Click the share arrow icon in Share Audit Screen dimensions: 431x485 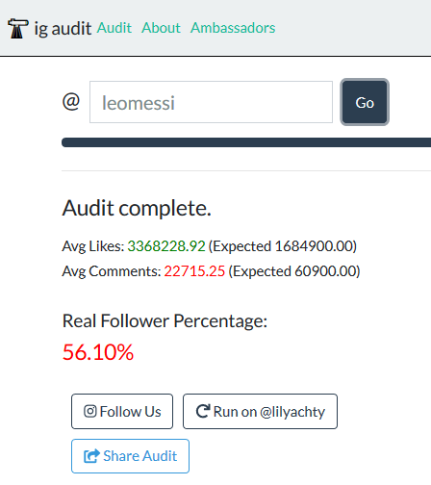pos(91,456)
